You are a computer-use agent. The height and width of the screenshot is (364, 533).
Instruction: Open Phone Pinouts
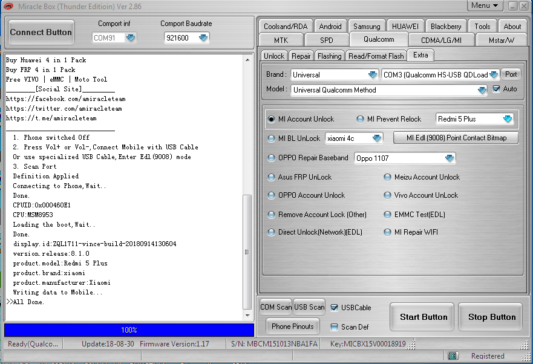[293, 327]
